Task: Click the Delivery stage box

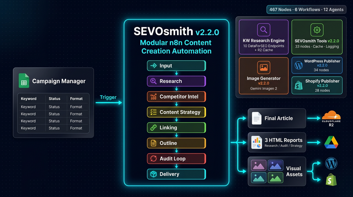Action: point(176,174)
